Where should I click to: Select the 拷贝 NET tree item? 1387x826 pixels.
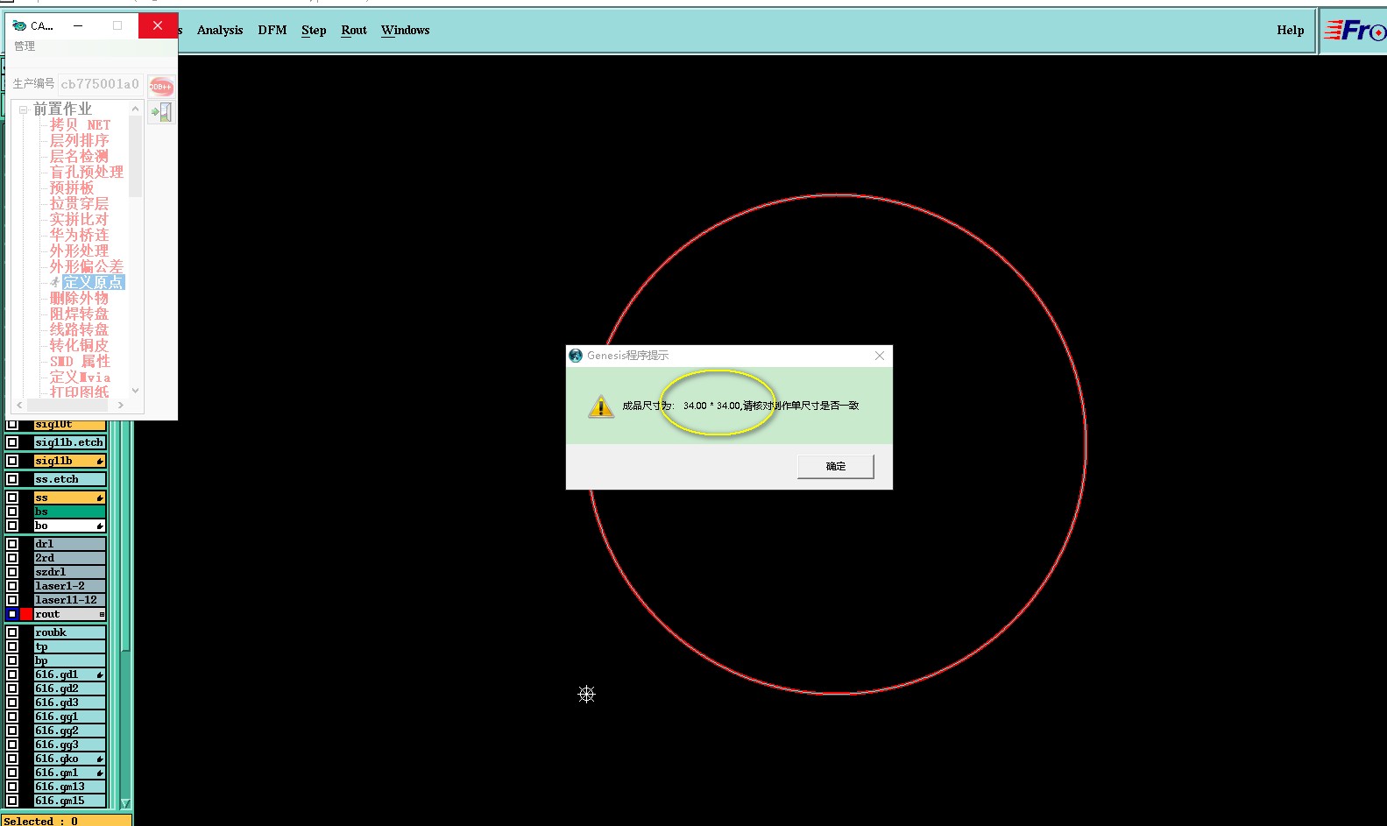point(80,125)
